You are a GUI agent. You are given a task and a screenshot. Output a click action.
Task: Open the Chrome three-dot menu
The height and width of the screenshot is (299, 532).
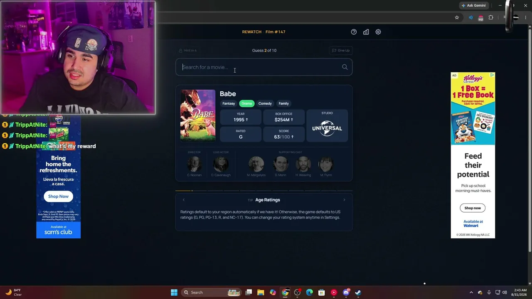[525, 17]
